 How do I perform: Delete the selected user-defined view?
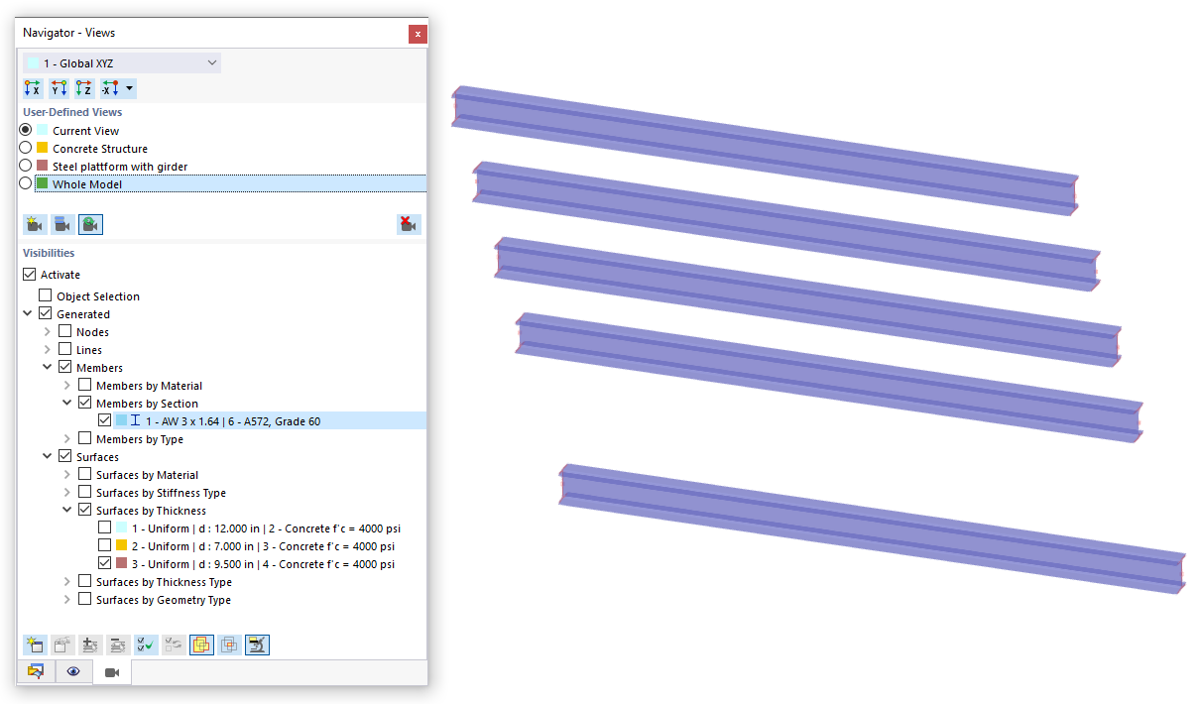point(409,224)
